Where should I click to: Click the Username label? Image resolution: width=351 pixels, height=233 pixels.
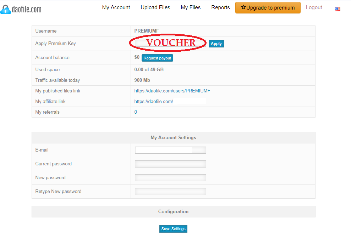coord(46,31)
